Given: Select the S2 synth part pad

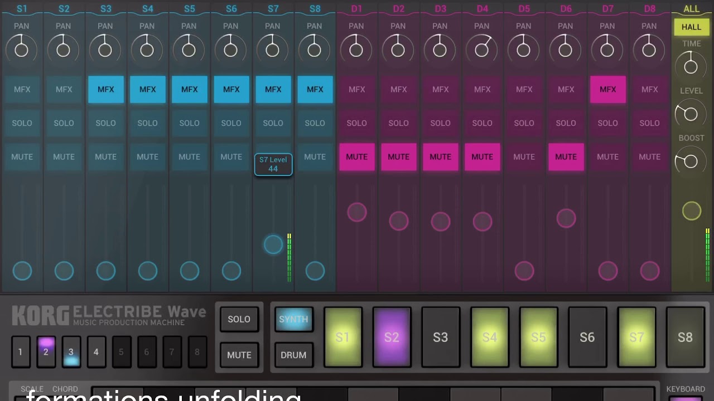Looking at the screenshot, I should point(392,337).
